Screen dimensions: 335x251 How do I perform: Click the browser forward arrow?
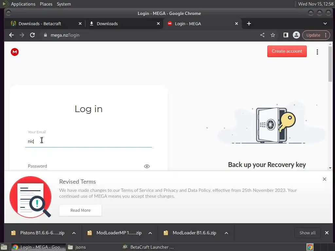tap(22, 35)
